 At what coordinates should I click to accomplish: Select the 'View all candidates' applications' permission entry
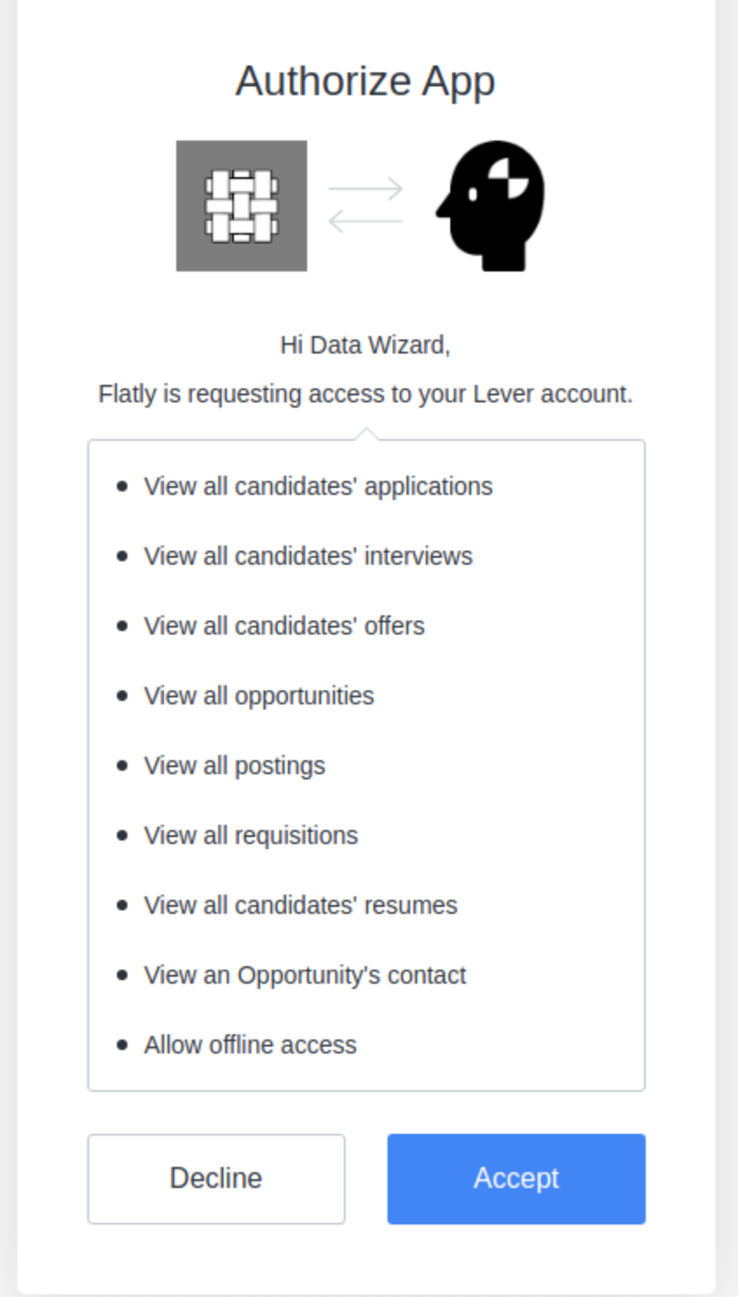click(x=318, y=486)
